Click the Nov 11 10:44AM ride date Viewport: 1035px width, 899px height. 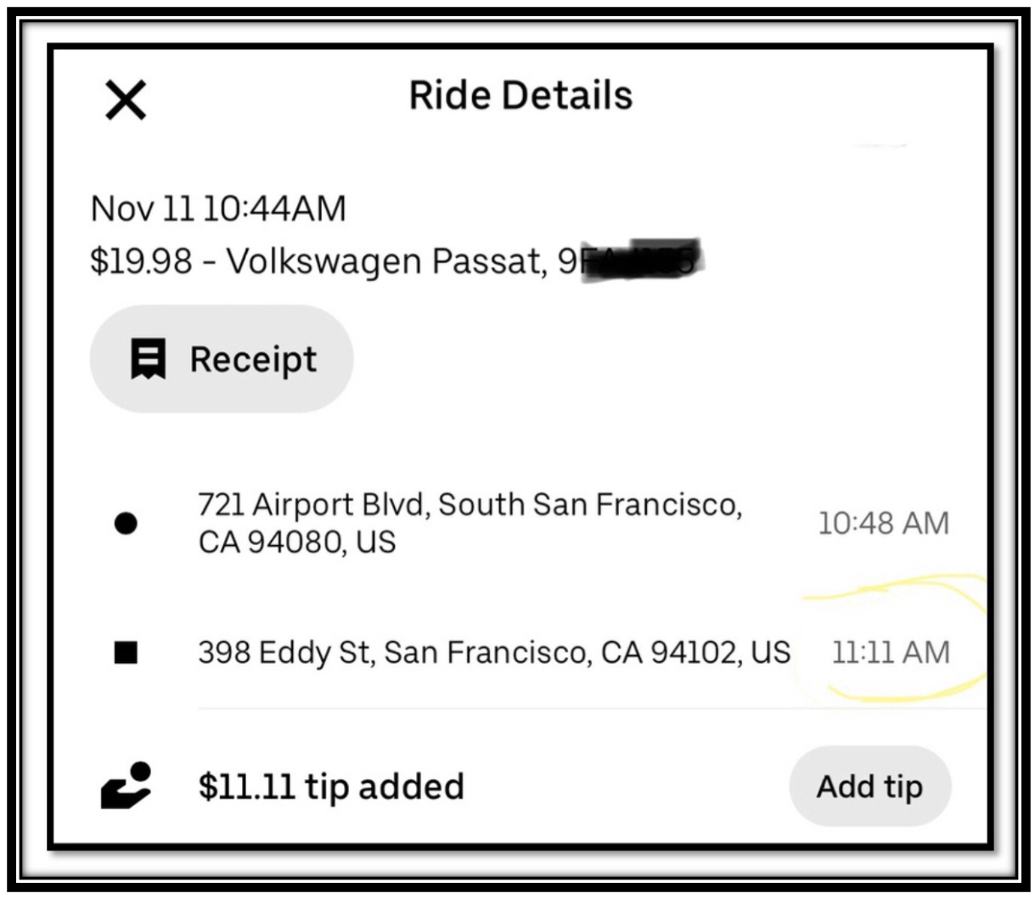coord(218,209)
